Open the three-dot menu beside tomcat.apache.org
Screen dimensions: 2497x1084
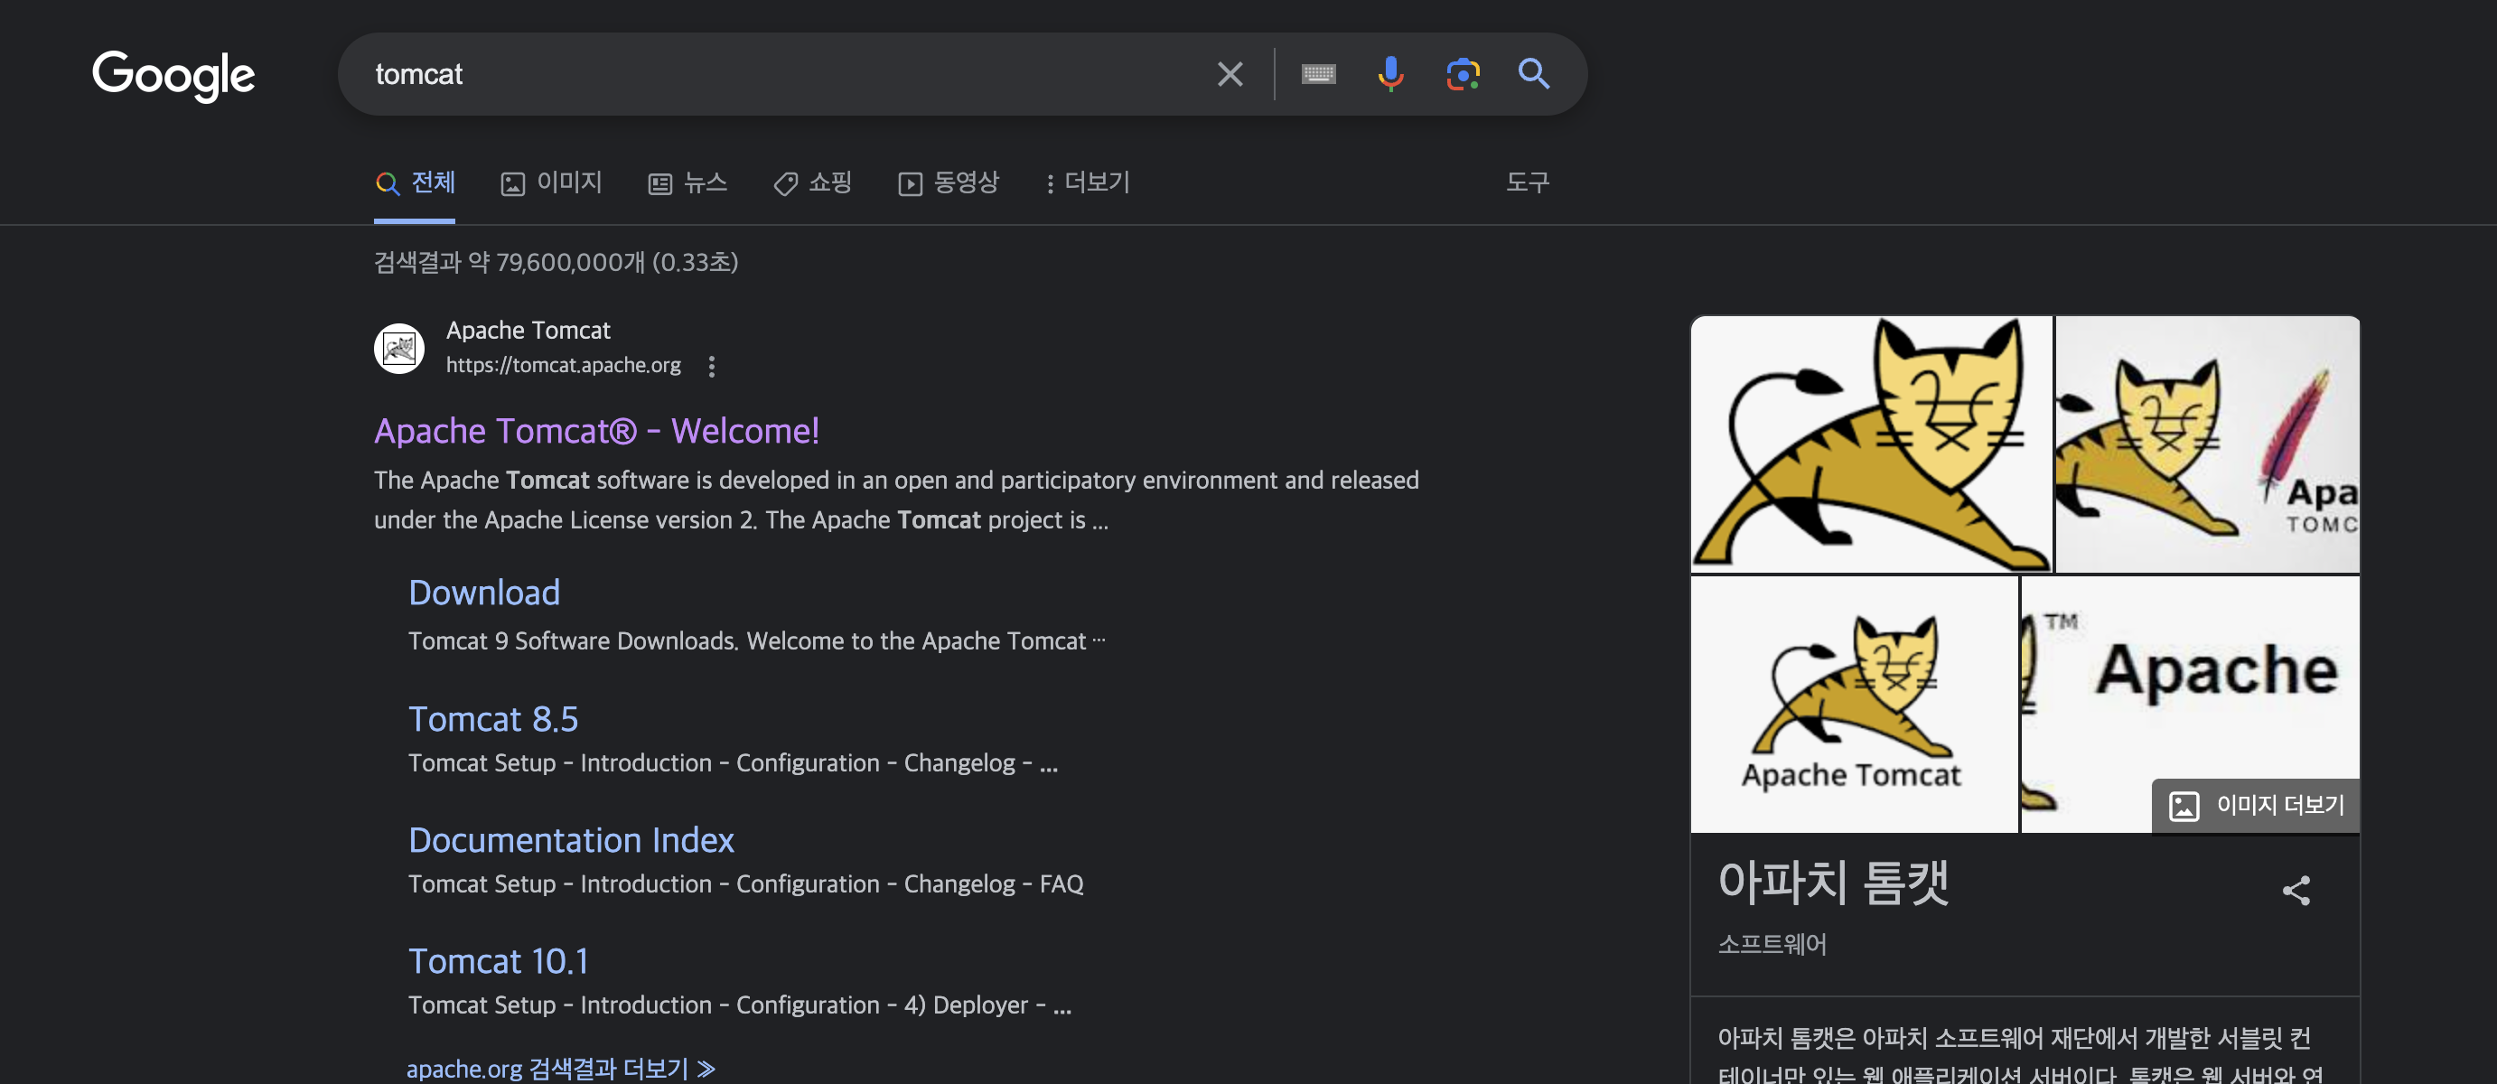[x=712, y=367]
